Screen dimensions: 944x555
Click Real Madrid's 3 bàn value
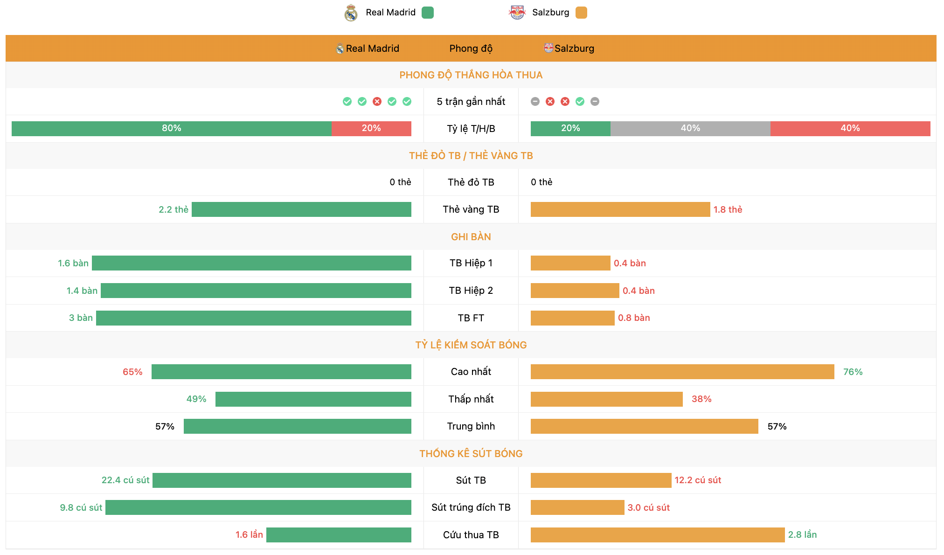click(81, 318)
